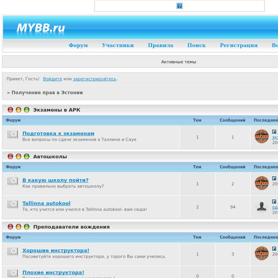Screen dimensions: 278x278
Task: Open the Плохие инструктора! forum
Action: click(x=53, y=272)
